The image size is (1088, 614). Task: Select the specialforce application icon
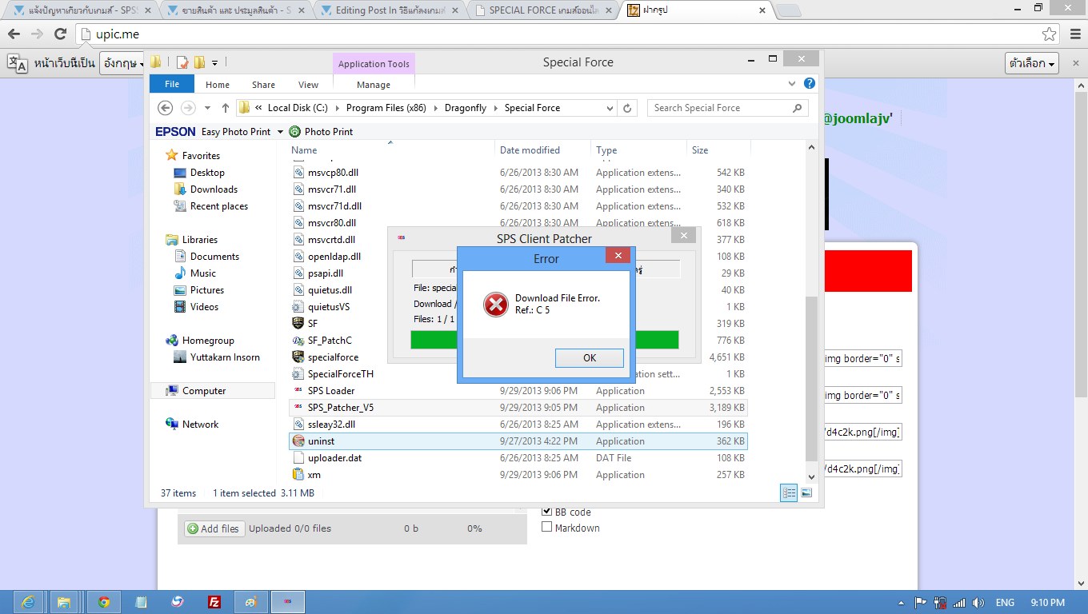(x=298, y=357)
